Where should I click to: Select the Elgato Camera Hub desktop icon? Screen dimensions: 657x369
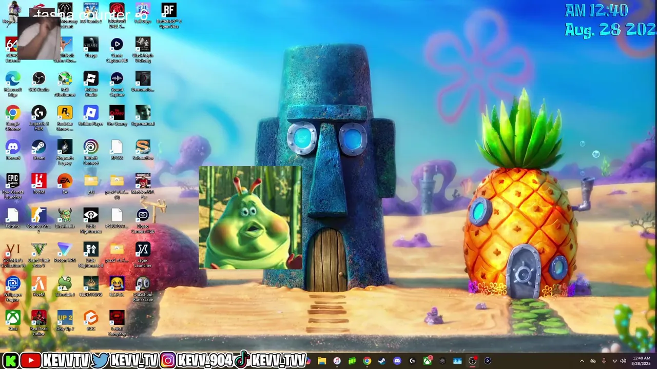(x=143, y=220)
